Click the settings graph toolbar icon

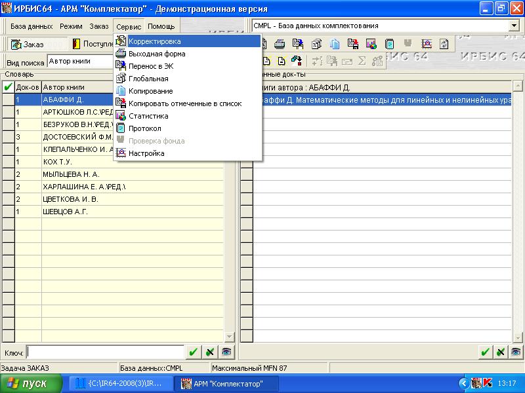click(427, 44)
